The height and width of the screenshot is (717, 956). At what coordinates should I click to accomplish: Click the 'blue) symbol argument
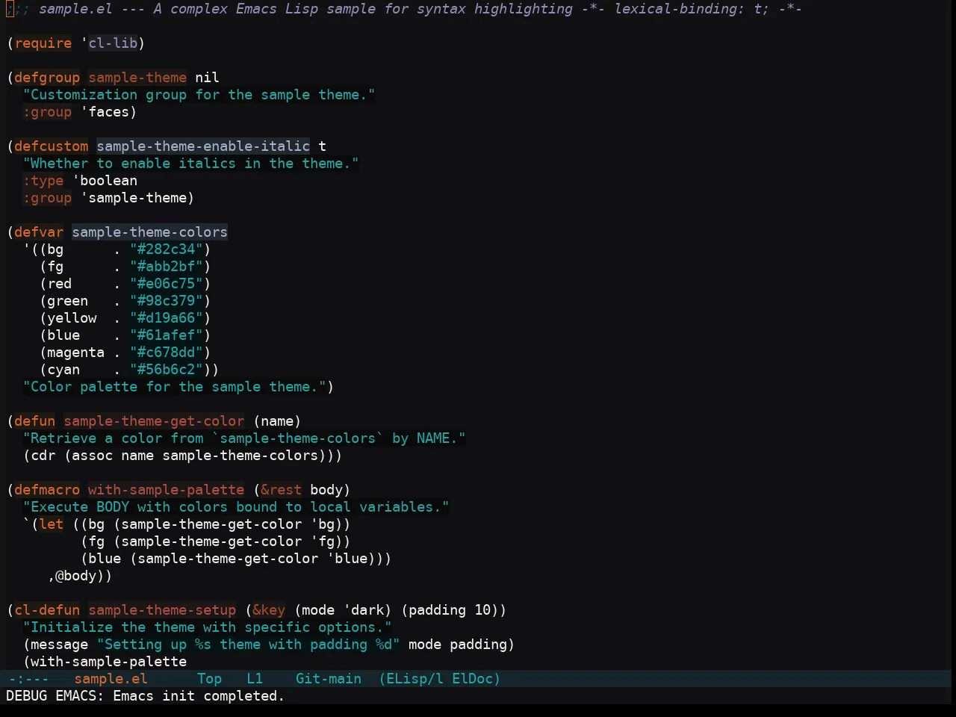click(351, 559)
